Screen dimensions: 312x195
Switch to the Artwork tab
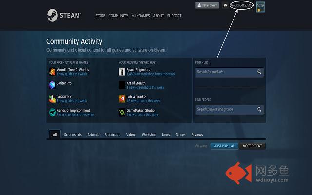pyautogui.click(x=93, y=135)
